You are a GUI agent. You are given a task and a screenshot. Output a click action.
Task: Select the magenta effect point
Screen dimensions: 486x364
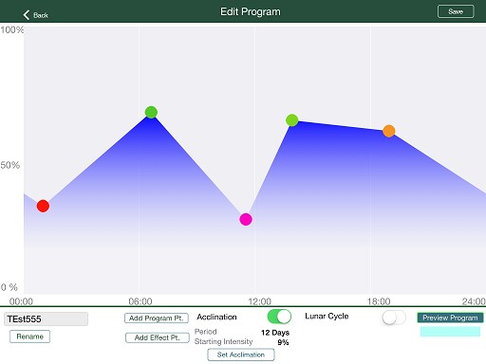click(x=246, y=219)
